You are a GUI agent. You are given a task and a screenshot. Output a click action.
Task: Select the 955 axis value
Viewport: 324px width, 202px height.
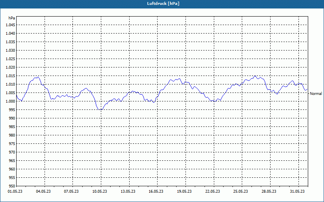tap(12, 177)
